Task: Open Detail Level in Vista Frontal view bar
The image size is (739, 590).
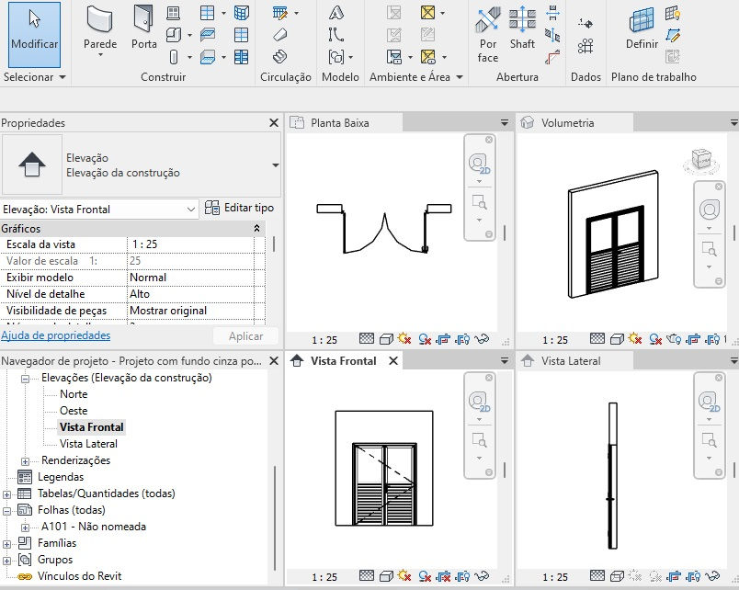Action: [367, 576]
